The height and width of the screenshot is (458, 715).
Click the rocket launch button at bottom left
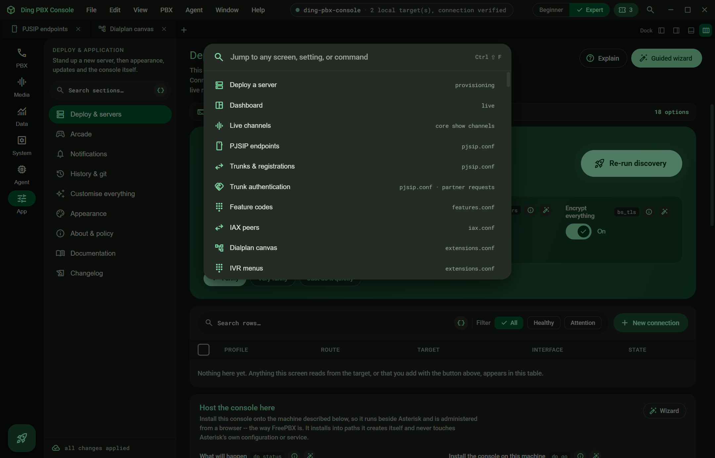[x=22, y=438]
